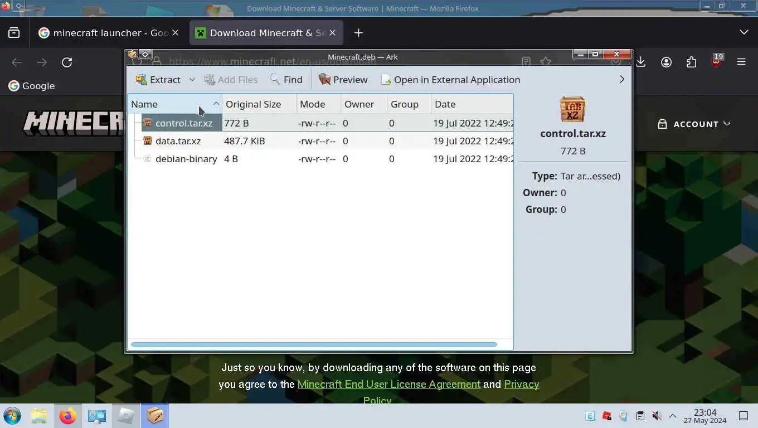758x428 pixels.
Task: Click the muted volume tray icon
Action: click(657, 416)
